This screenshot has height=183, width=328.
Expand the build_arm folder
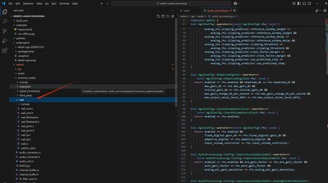(22, 21)
